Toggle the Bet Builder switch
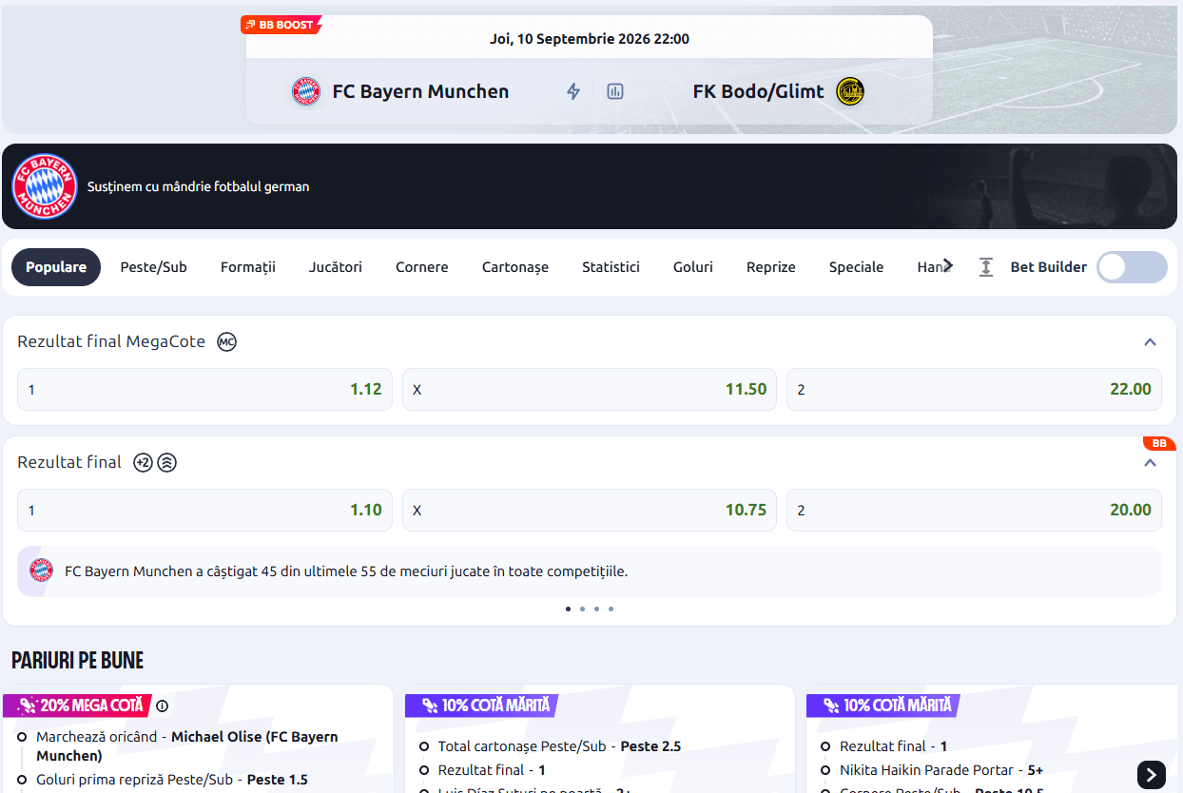 coord(1132,267)
